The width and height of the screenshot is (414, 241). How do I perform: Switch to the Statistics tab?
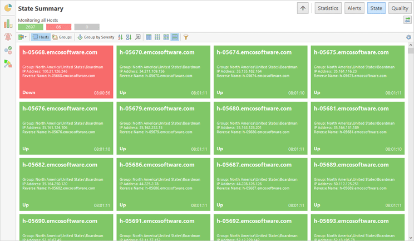tap(328, 8)
